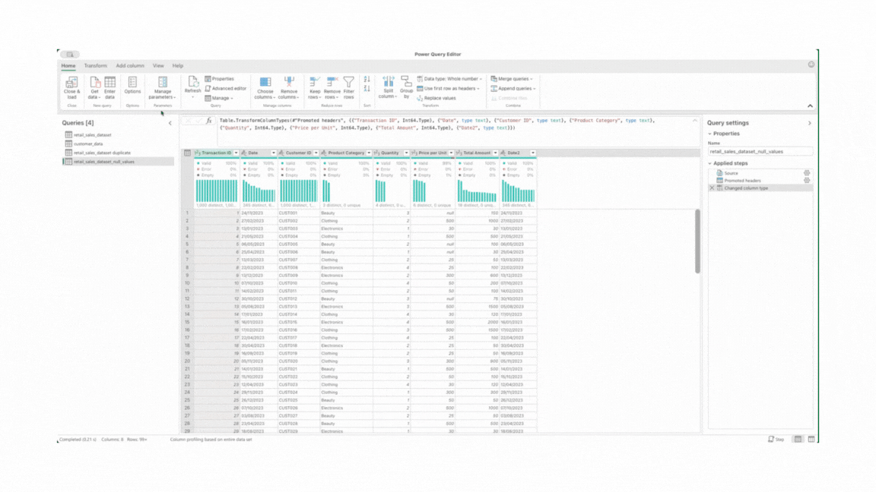
Task: Open the Date column filter dropdown
Action: 273,153
